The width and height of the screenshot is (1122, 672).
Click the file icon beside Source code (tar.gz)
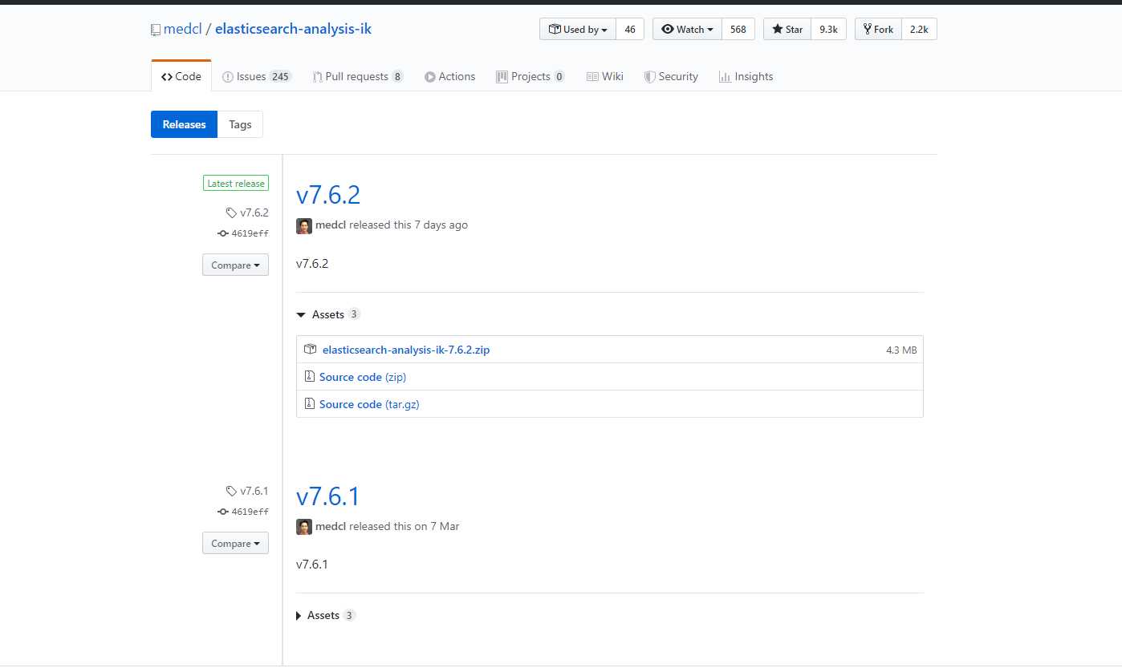309,403
